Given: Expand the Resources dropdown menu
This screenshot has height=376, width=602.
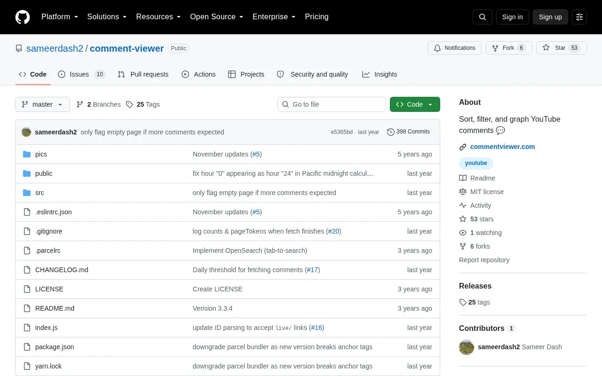Looking at the screenshot, I should pyautogui.click(x=158, y=17).
